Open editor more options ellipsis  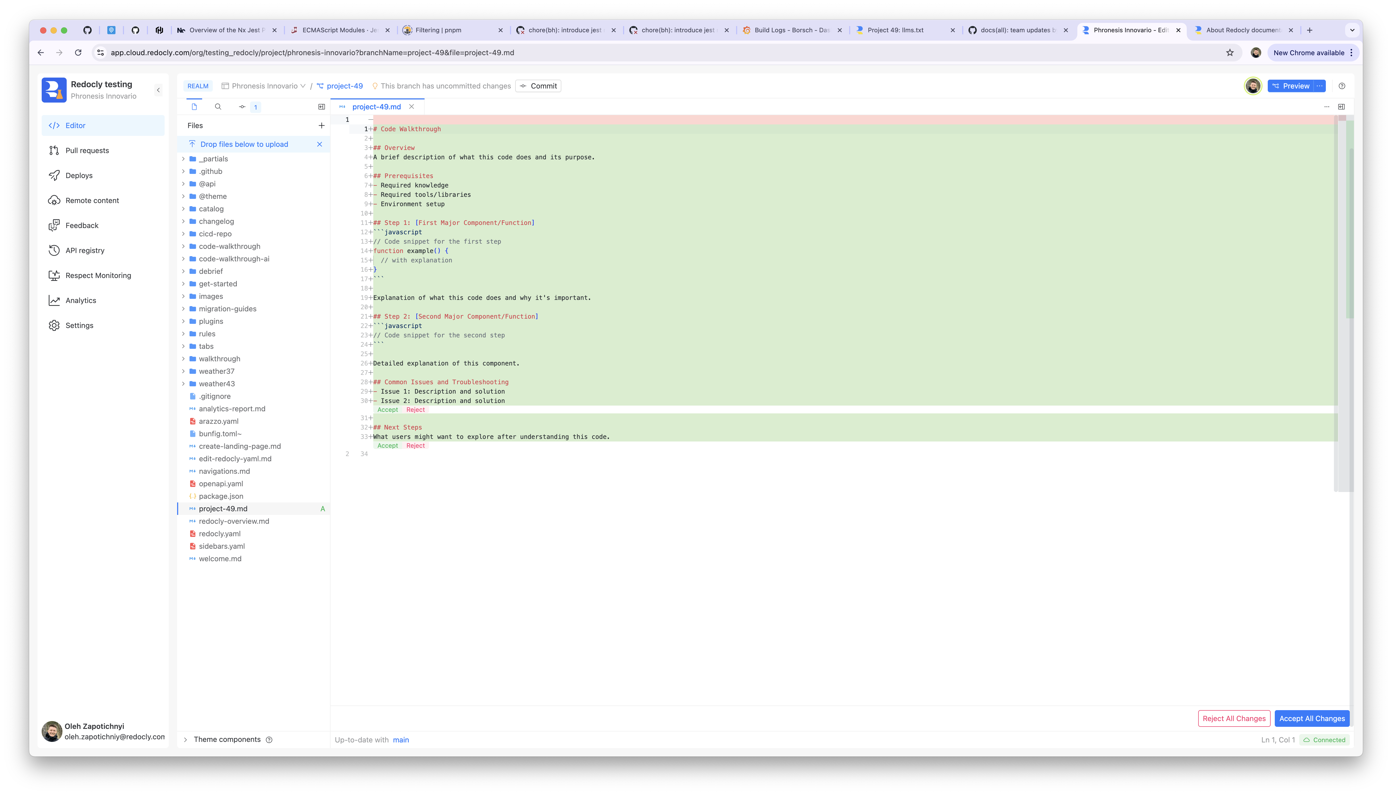click(1326, 107)
